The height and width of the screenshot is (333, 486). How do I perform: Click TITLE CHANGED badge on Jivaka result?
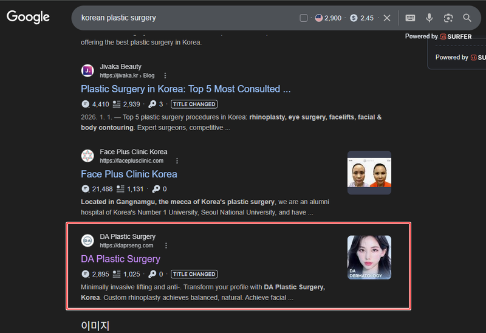point(194,104)
